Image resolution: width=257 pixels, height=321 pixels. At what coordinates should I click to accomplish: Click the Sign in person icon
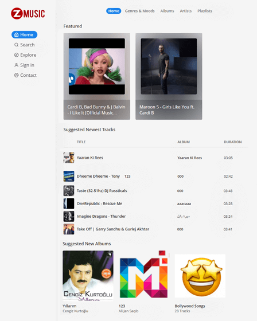click(x=17, y=65)
